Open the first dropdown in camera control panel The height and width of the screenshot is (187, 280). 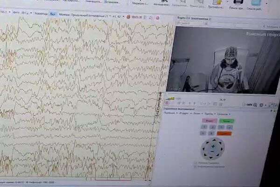[x=171, y=113]
